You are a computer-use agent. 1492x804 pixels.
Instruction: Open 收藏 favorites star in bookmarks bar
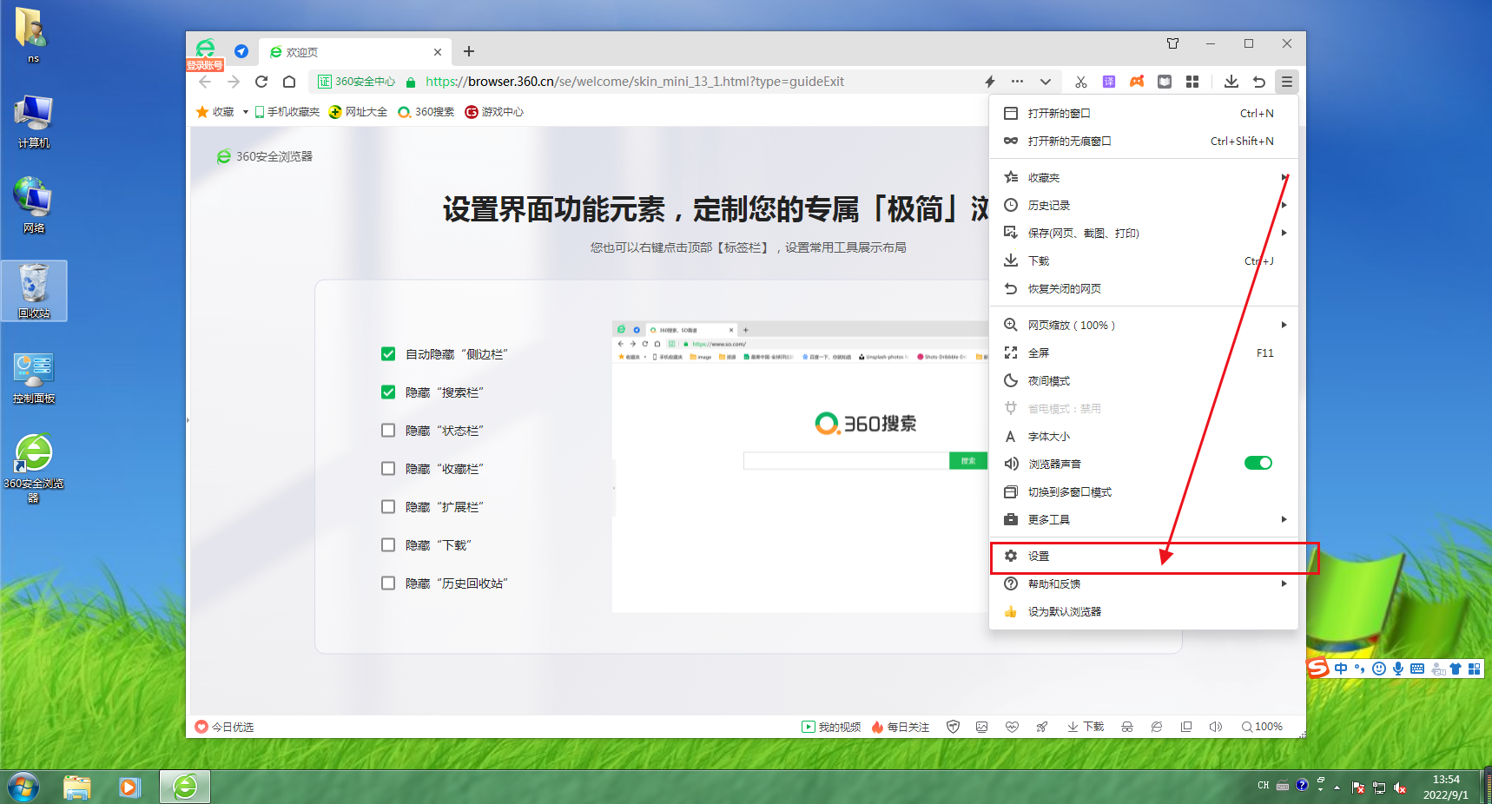(215, 112)
